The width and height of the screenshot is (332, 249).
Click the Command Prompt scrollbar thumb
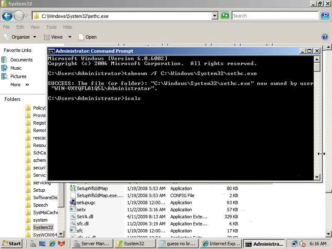(x=317, y=68)
